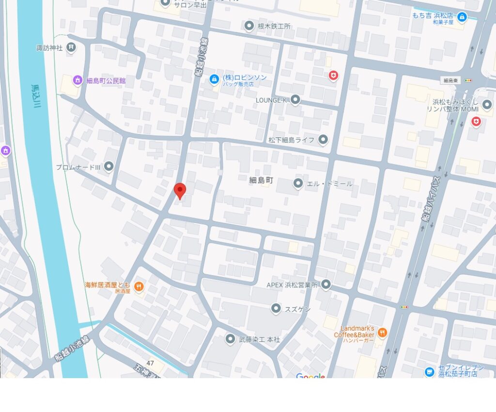496x412 pixels.
Task: Select the セブンイレブン convenience store icon
Action: click(429, 372)
